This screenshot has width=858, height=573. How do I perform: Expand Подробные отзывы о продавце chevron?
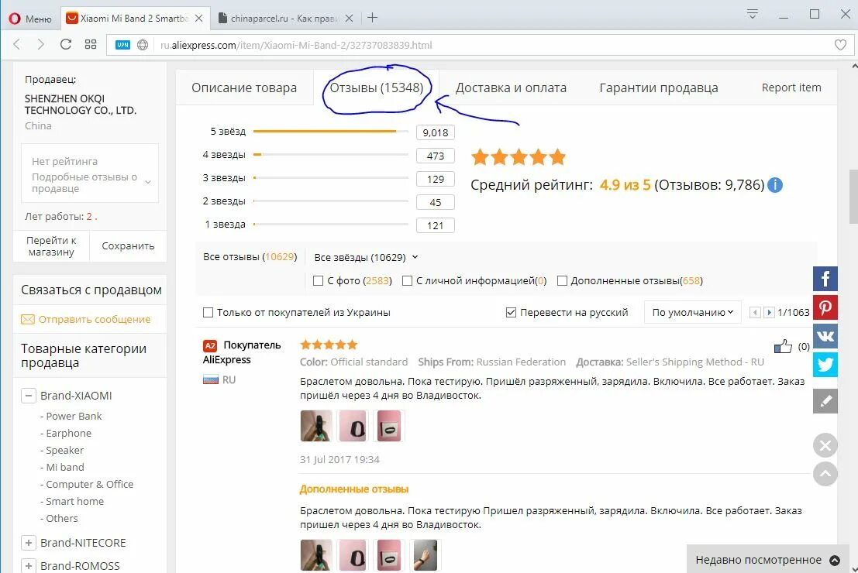(148, 182)
